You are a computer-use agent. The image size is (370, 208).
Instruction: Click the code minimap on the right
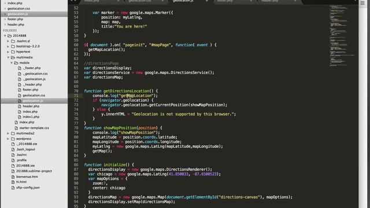click(x=342, y=35)
